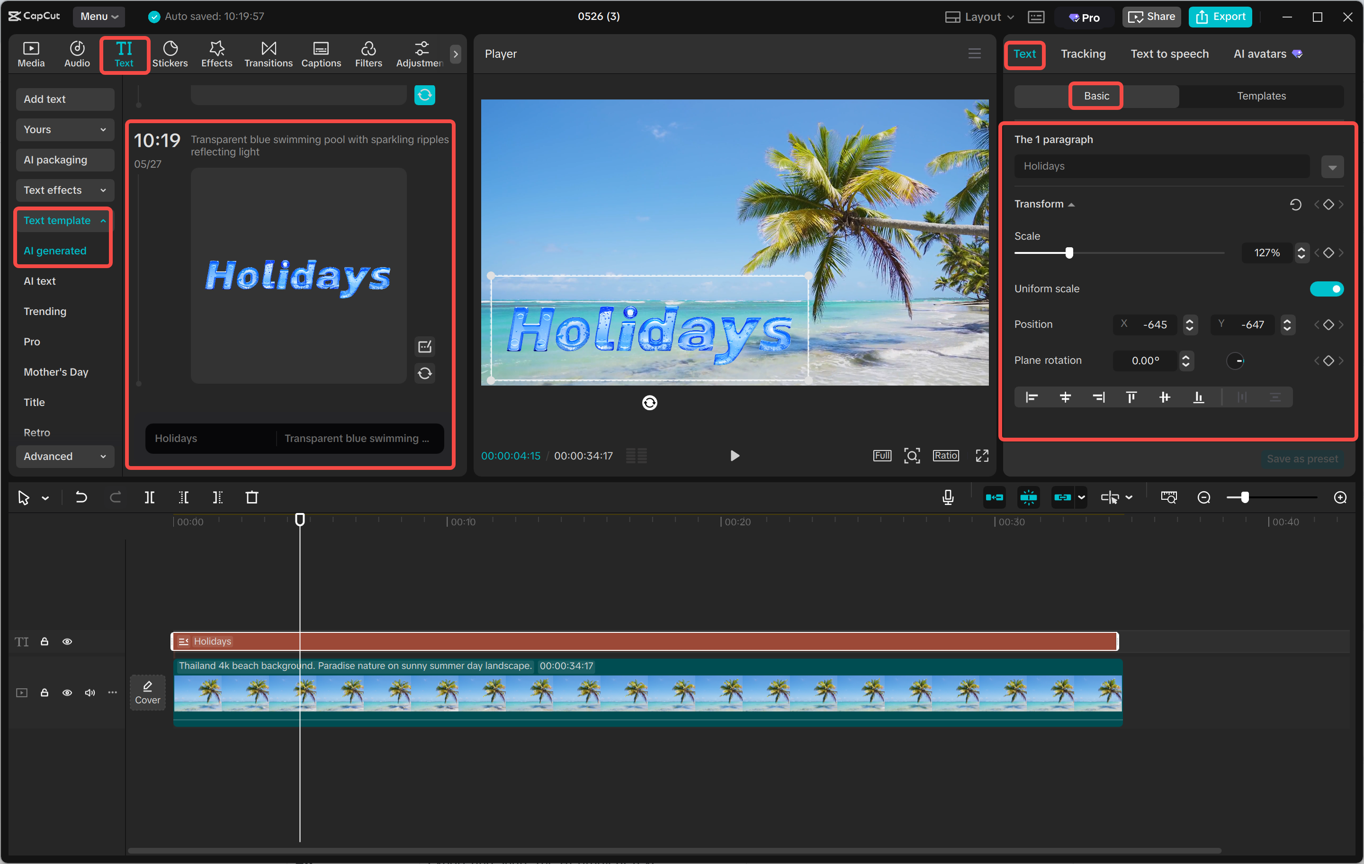Open the Stickers panel
Viewport: 1364px width, 864px height.
pyautogui.click(x=170, y=54)
